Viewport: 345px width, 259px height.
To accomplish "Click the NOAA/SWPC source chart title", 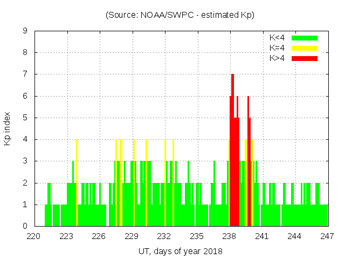I will (x=180, y=15).
